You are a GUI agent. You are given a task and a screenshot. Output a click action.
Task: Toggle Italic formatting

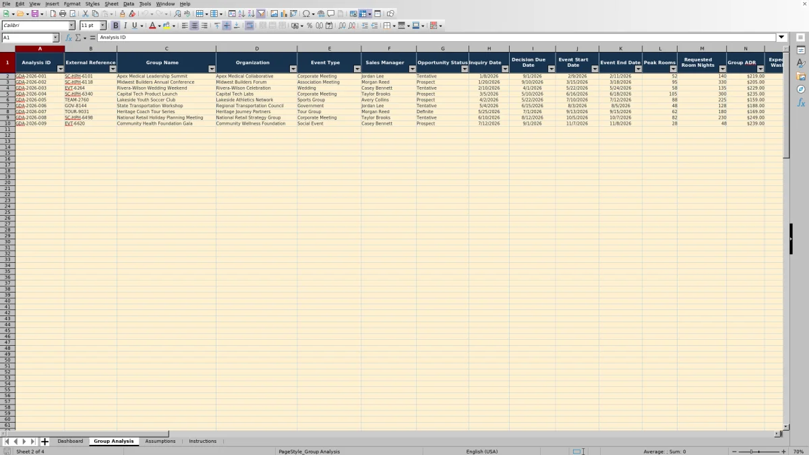pos(125,26)
